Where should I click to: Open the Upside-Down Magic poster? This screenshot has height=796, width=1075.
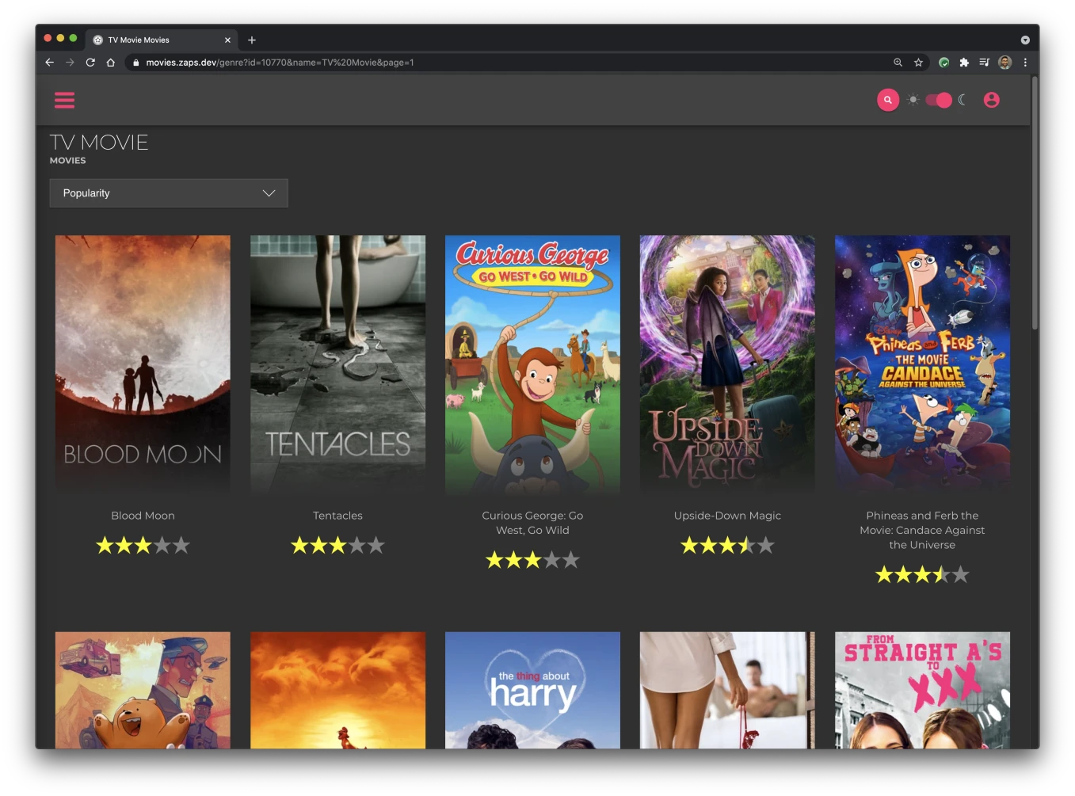pos(727,365)
